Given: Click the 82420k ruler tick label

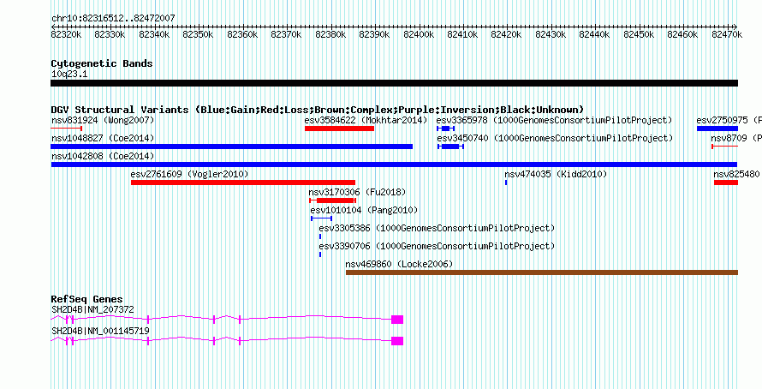Looking at the screenshot, I should (506, 34).
